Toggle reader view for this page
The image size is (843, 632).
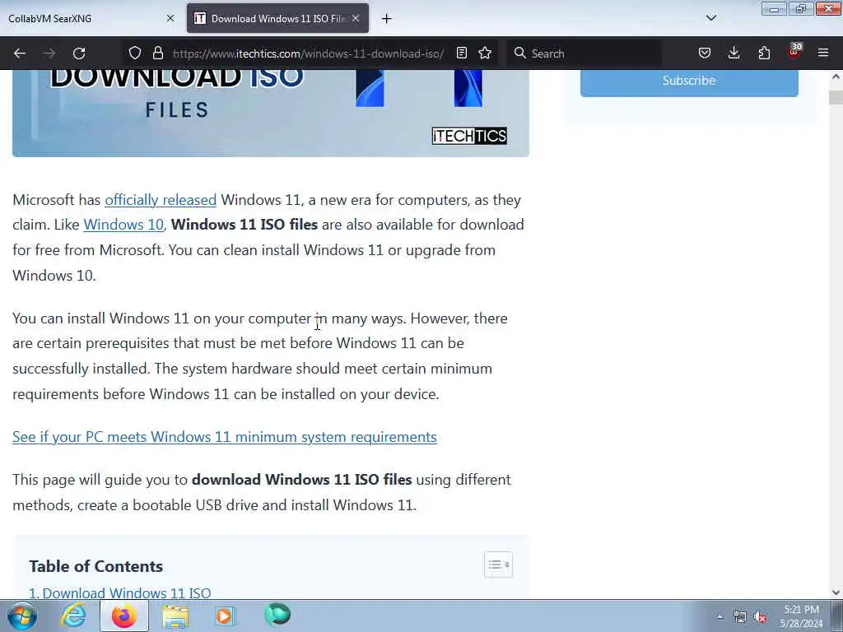coord(461,53)
